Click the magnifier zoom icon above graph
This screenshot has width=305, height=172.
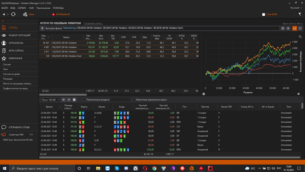[300, 37]
